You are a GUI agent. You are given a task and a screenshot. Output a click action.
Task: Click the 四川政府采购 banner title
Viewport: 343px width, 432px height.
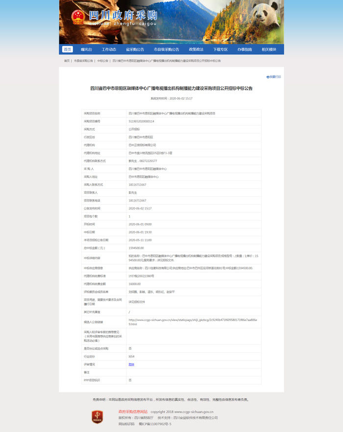tap(123, 16)
